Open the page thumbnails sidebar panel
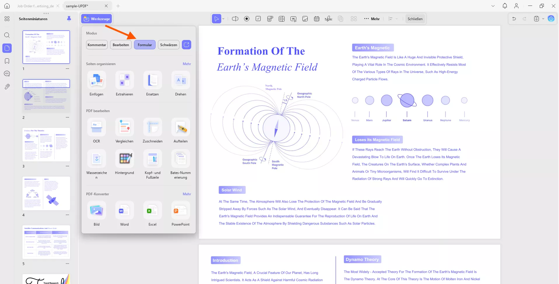Viewport: 559px width, 284px height. [7, 48]
